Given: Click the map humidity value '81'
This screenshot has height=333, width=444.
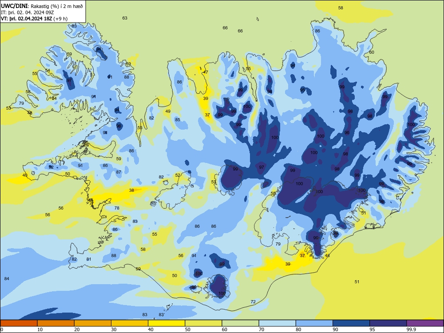Looking at the screenshot, I should [89, 259].
